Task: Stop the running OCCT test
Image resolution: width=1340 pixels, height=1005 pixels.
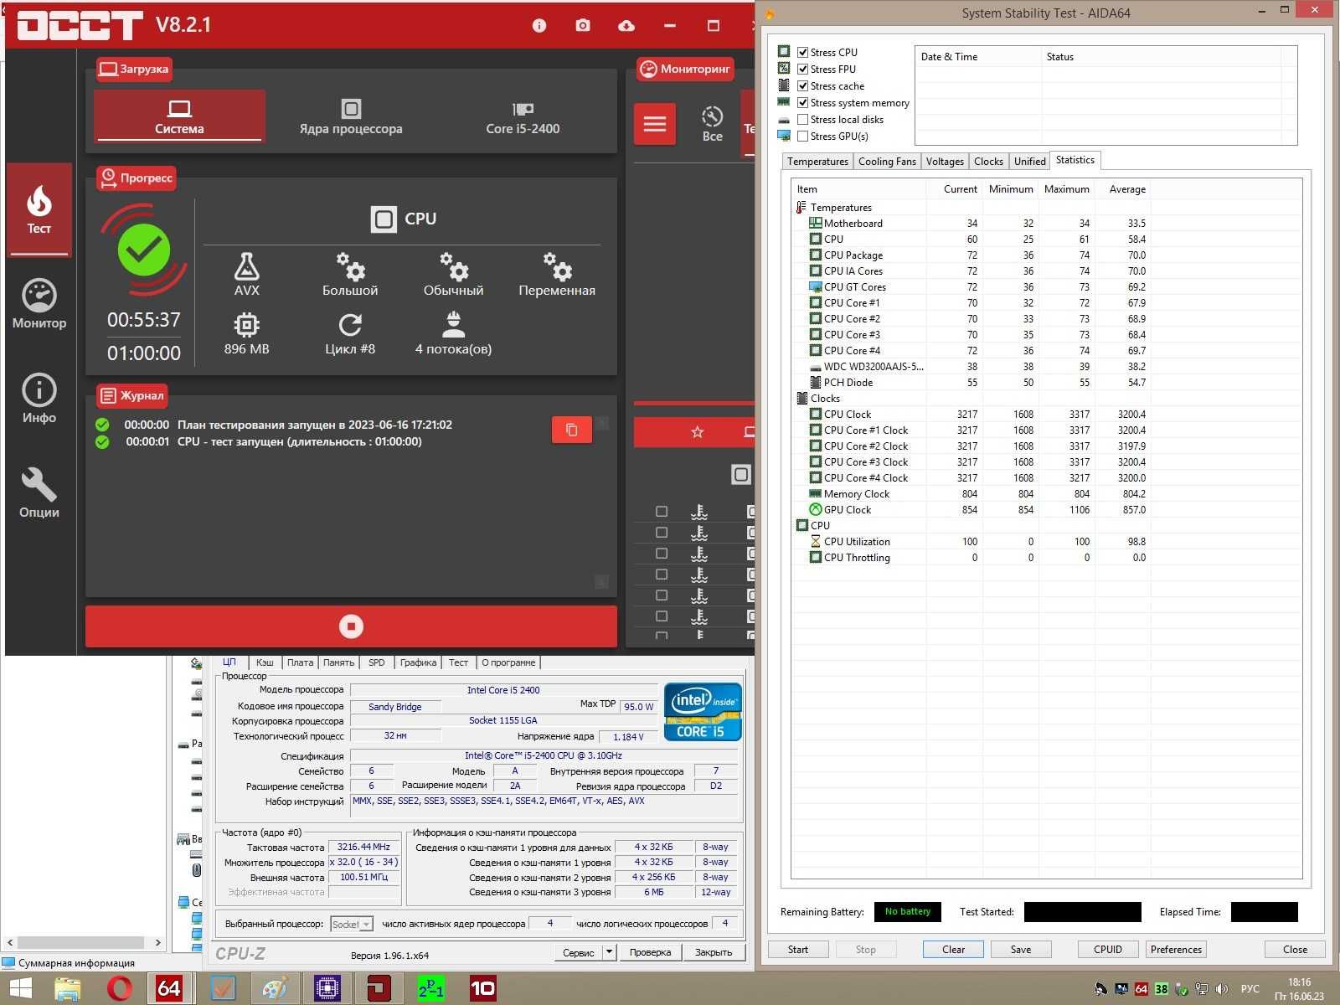Action: coord(351,626)
